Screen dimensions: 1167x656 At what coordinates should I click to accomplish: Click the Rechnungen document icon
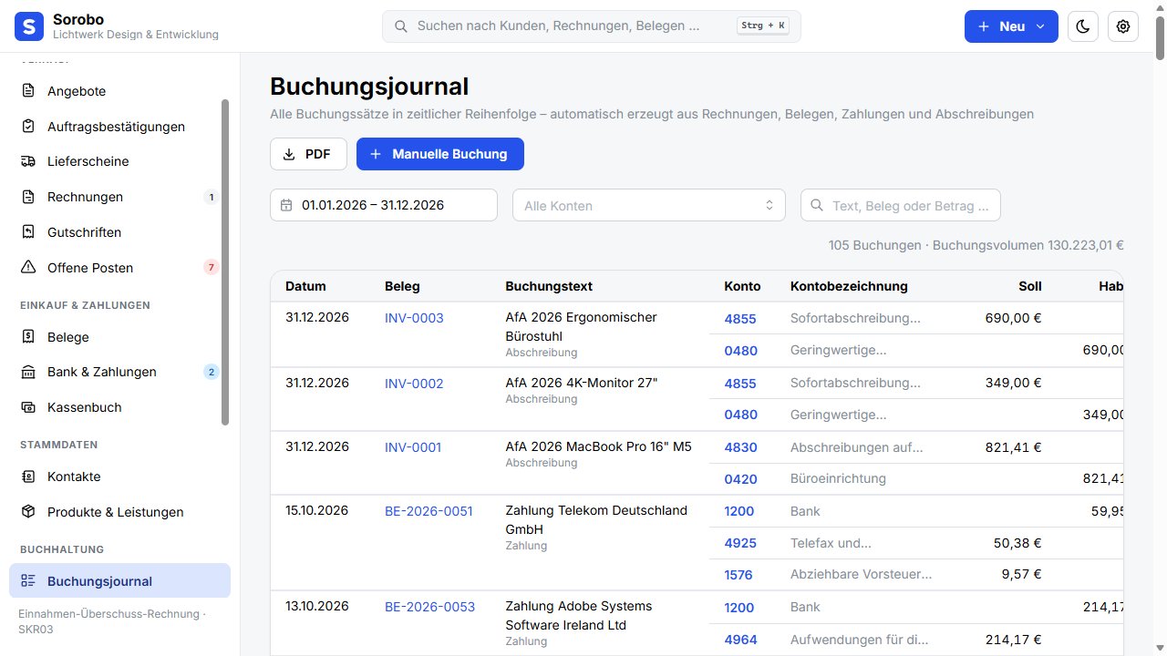click(x=28, y=197)
